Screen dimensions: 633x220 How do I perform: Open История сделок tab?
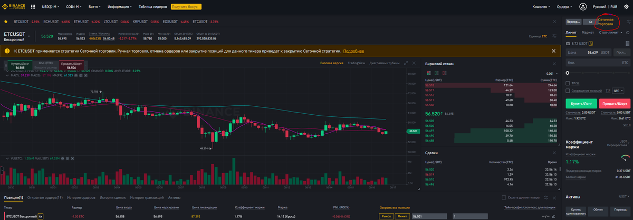click(112, 197)
